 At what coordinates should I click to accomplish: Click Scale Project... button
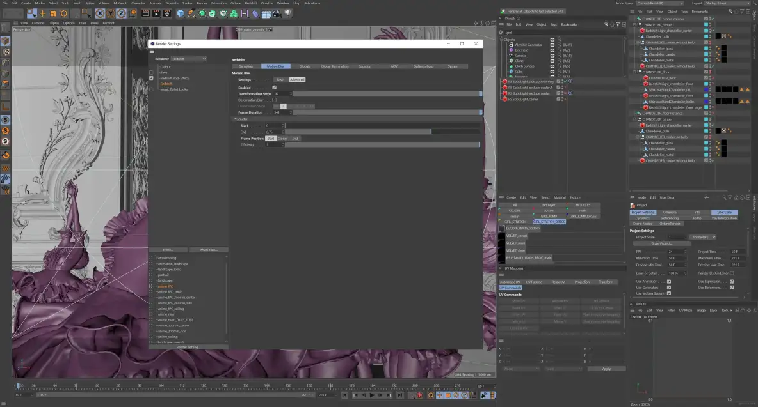tap(662, 243)
